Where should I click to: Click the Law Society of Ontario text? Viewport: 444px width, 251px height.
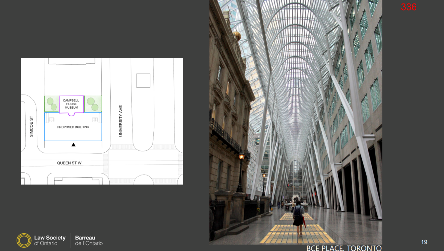(x=50, y=240)
